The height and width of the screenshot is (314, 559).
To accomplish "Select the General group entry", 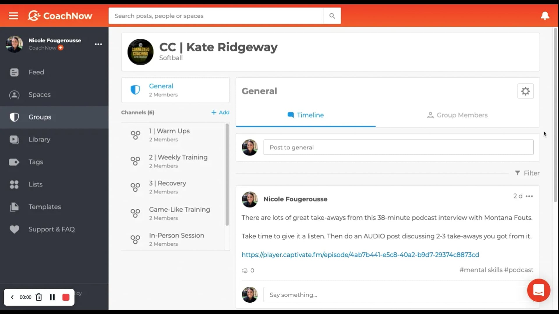I will click(x=175, y=90).
